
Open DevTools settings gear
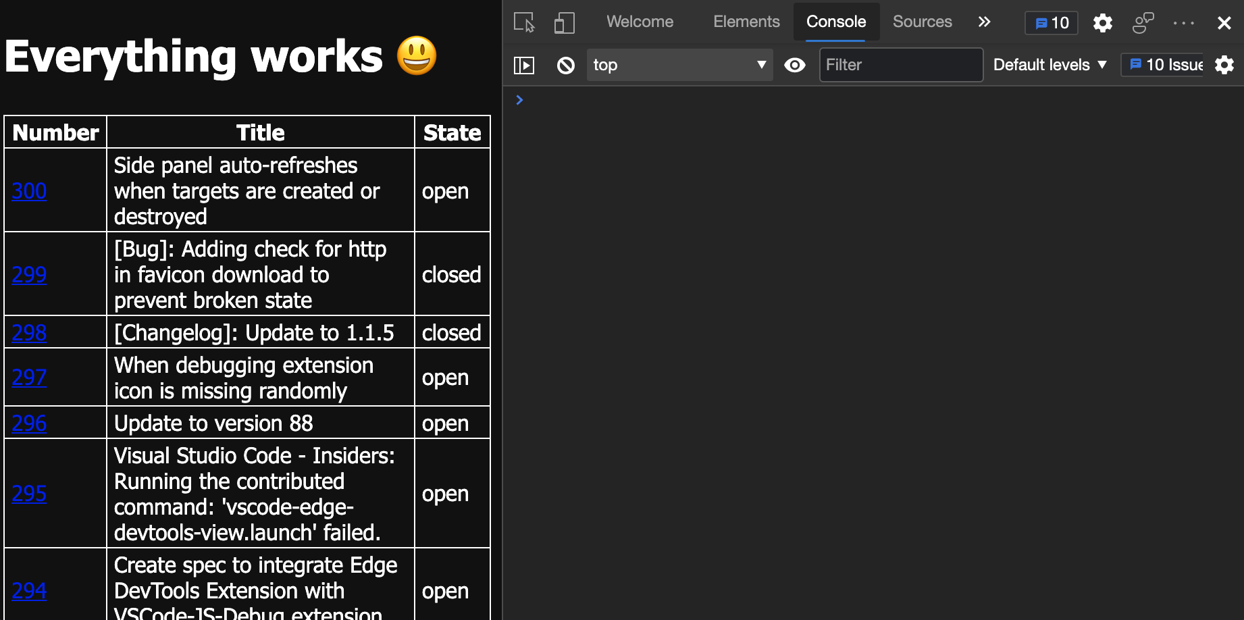1102,23
